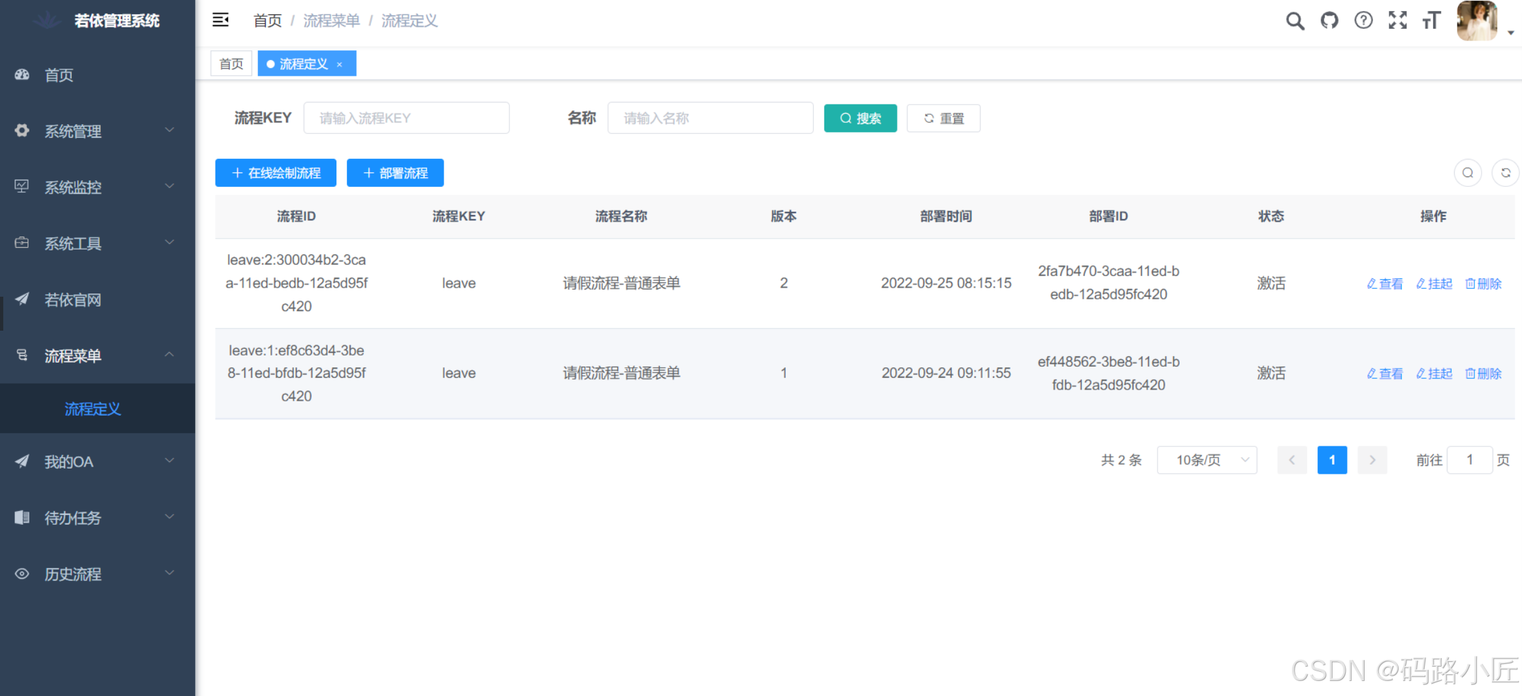1522x696 pixels.
Task: Click the 重置 reset button
Action: [x=943, y=118]
